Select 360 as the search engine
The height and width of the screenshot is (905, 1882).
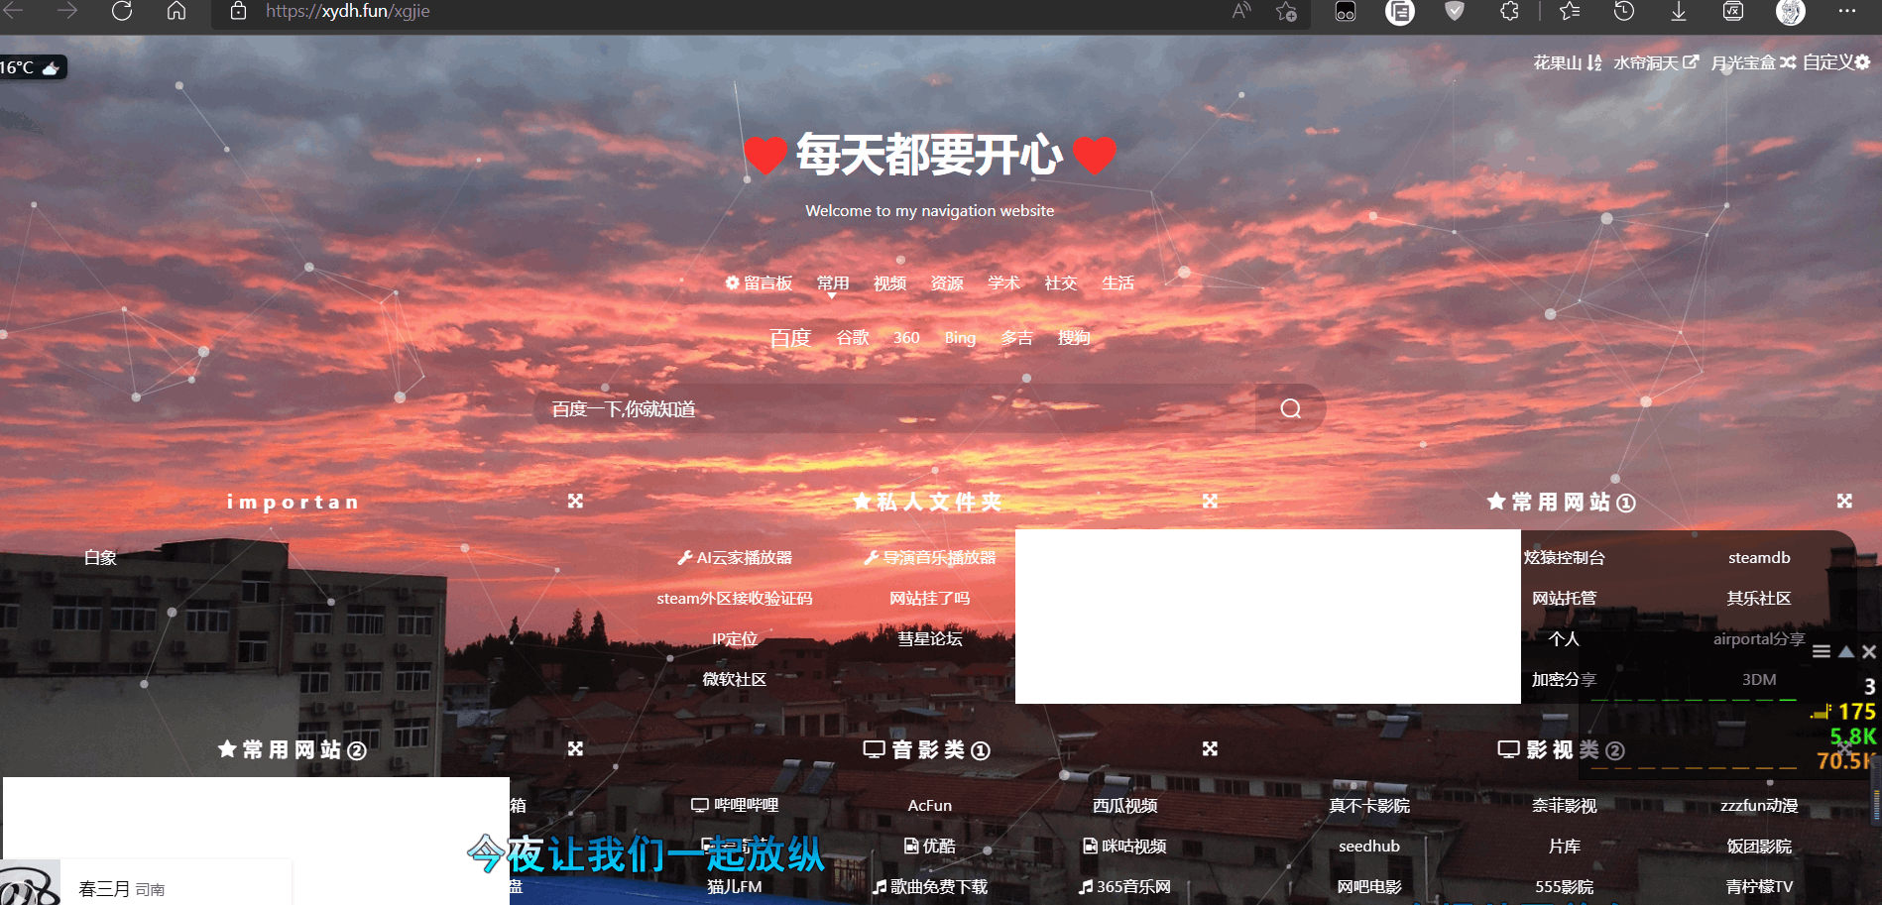906,338
